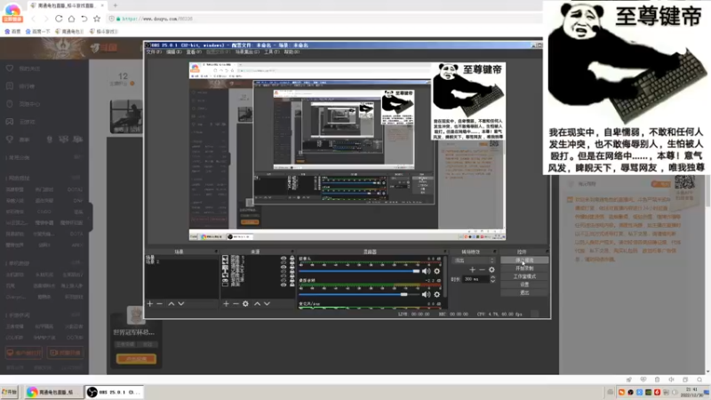
Task: Open the 场景集合 menu in OBS
Action: tap(247, 52)
